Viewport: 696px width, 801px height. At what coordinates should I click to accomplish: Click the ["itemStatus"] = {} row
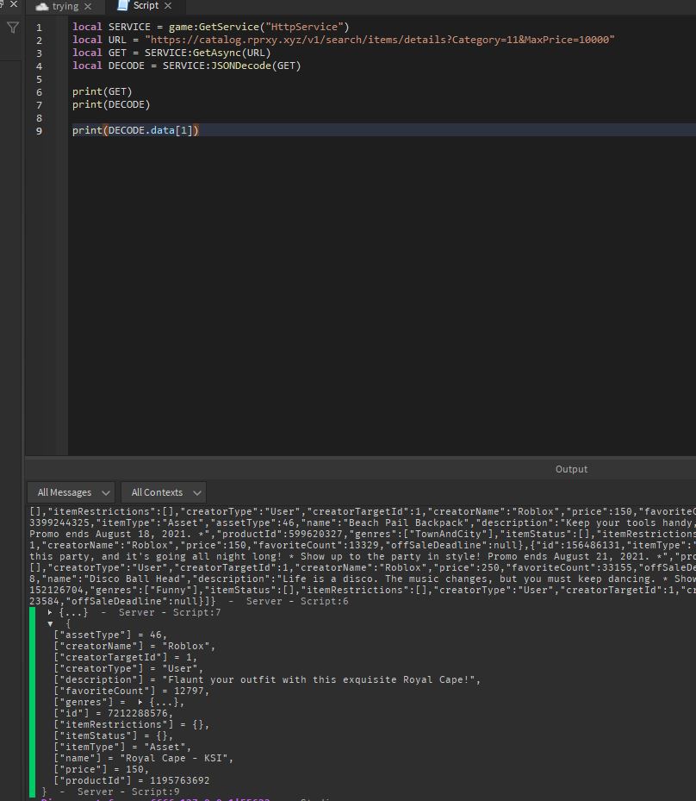tap(114, 735)
